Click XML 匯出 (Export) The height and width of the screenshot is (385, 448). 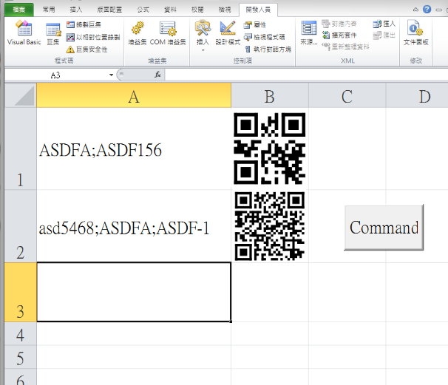coord(384,35)
